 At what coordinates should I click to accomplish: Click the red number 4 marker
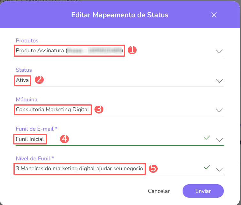(65, 139)
